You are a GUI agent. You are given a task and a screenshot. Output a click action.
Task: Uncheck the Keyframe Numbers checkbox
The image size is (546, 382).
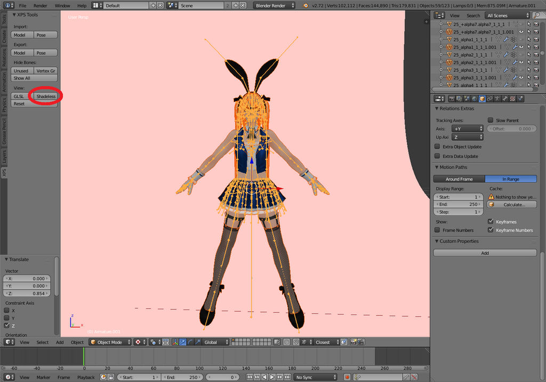pos(491,230)
